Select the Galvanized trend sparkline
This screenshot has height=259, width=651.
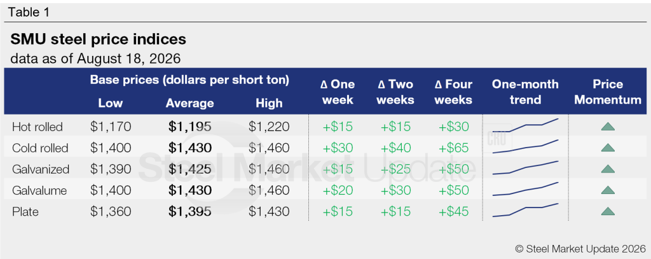[525, 167]
